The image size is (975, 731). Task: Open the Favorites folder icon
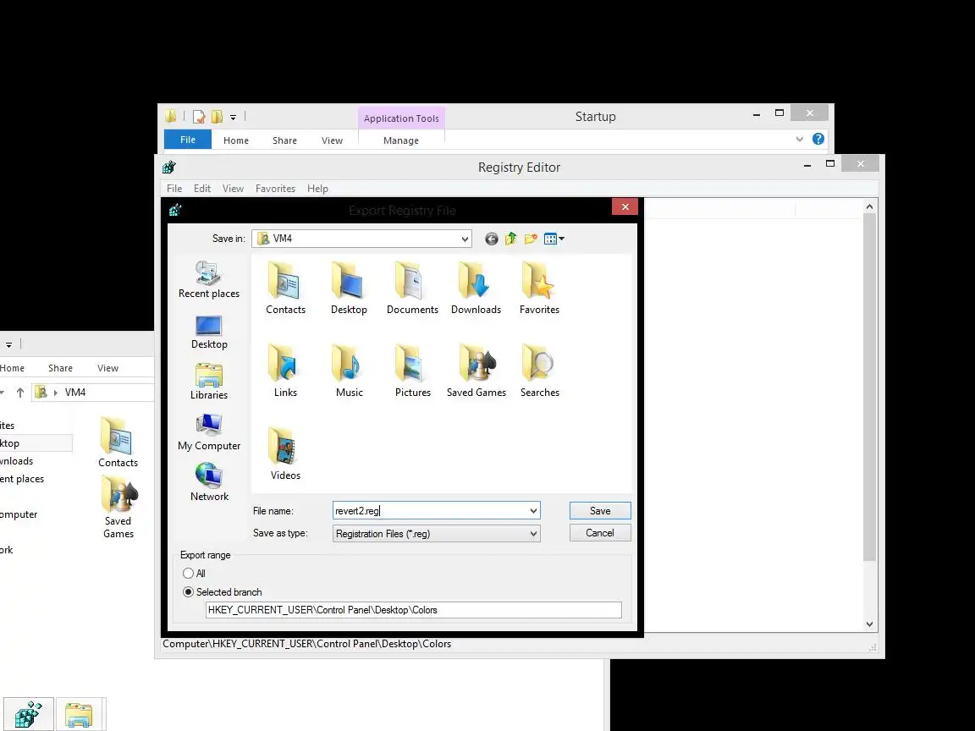click(x=539, y=288)
